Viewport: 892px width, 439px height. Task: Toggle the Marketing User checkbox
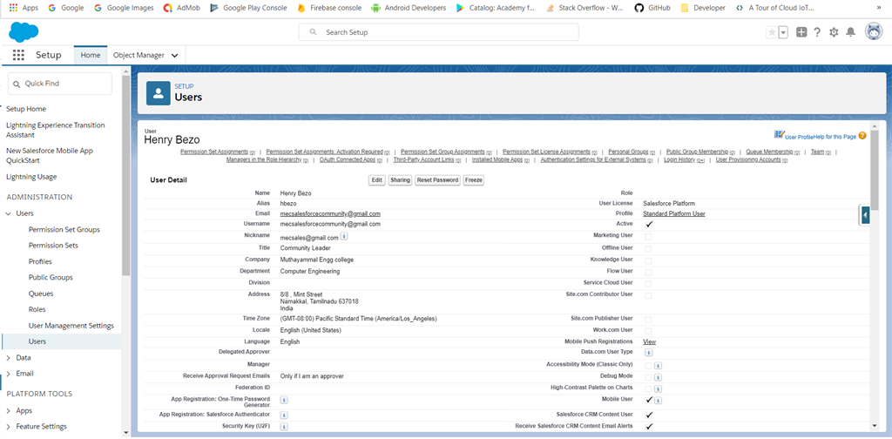point(648,237)
